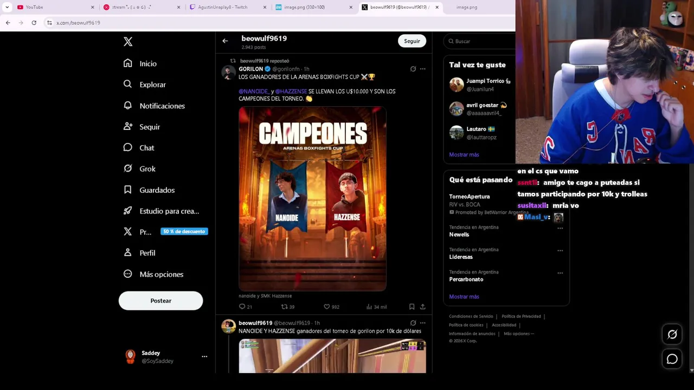
Task: Open Notificaciones bell icon
Action: pyautogui.click(x=127, y=106)
